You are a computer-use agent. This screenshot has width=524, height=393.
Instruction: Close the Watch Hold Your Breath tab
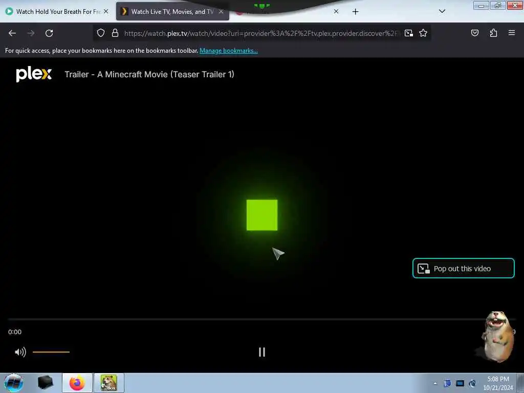tap(106, 11)
